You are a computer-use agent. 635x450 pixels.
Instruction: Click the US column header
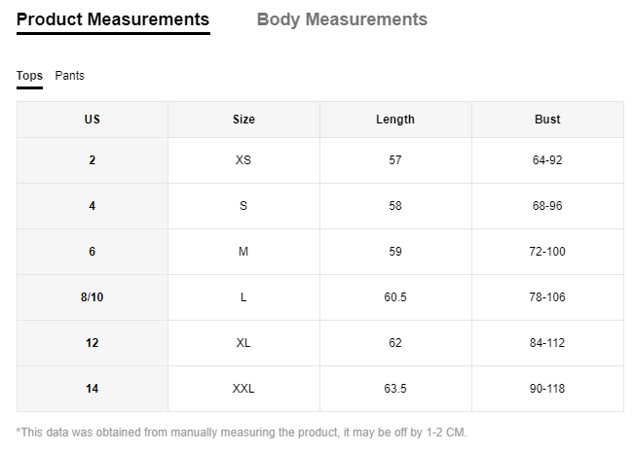pyautogui.click(x=93, y=120)
